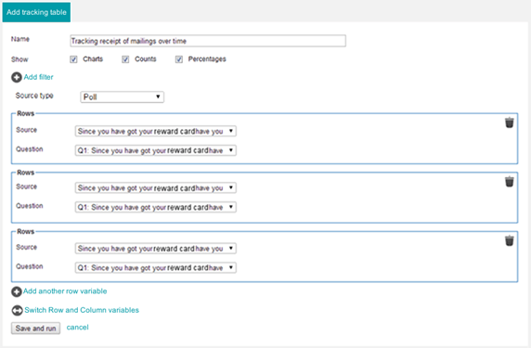
Task: Click the plus icon beside Add filter
Action: click(x=17, y=78)
